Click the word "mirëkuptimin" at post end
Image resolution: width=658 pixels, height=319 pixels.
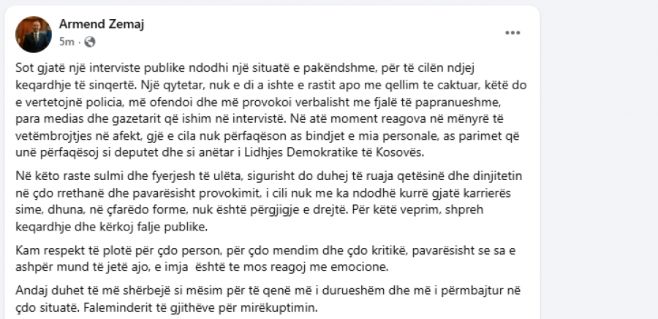[281, 307]
